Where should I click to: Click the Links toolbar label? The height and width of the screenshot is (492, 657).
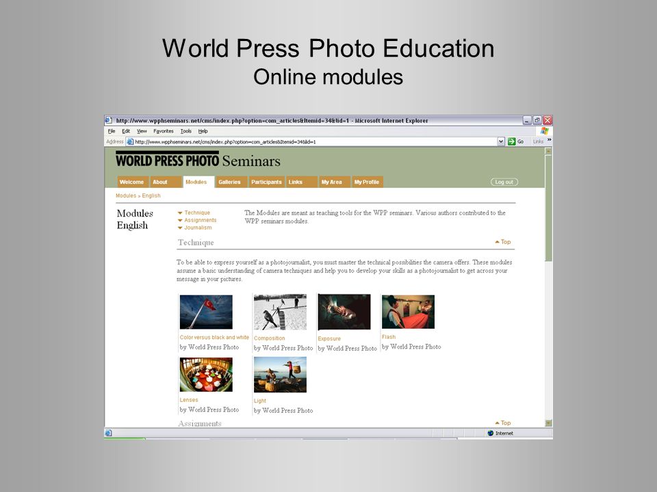(x=538, y=142)
